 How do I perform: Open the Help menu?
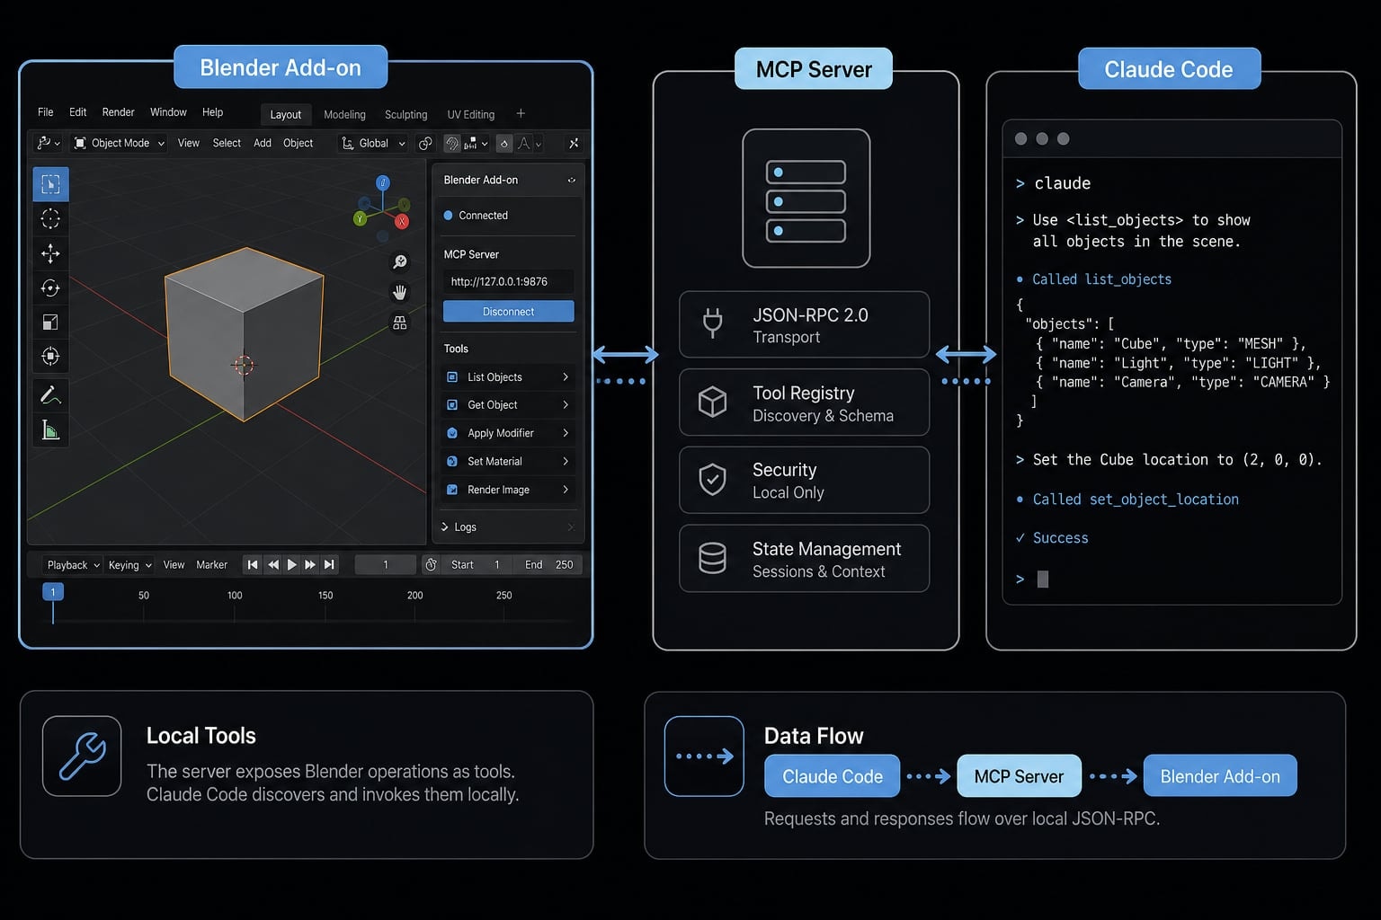pyautogui.click(x=212, y=112)
